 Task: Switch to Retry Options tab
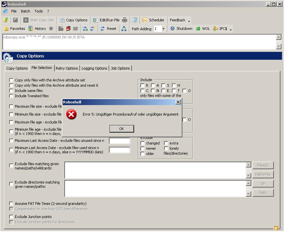(x=67, y=68)
